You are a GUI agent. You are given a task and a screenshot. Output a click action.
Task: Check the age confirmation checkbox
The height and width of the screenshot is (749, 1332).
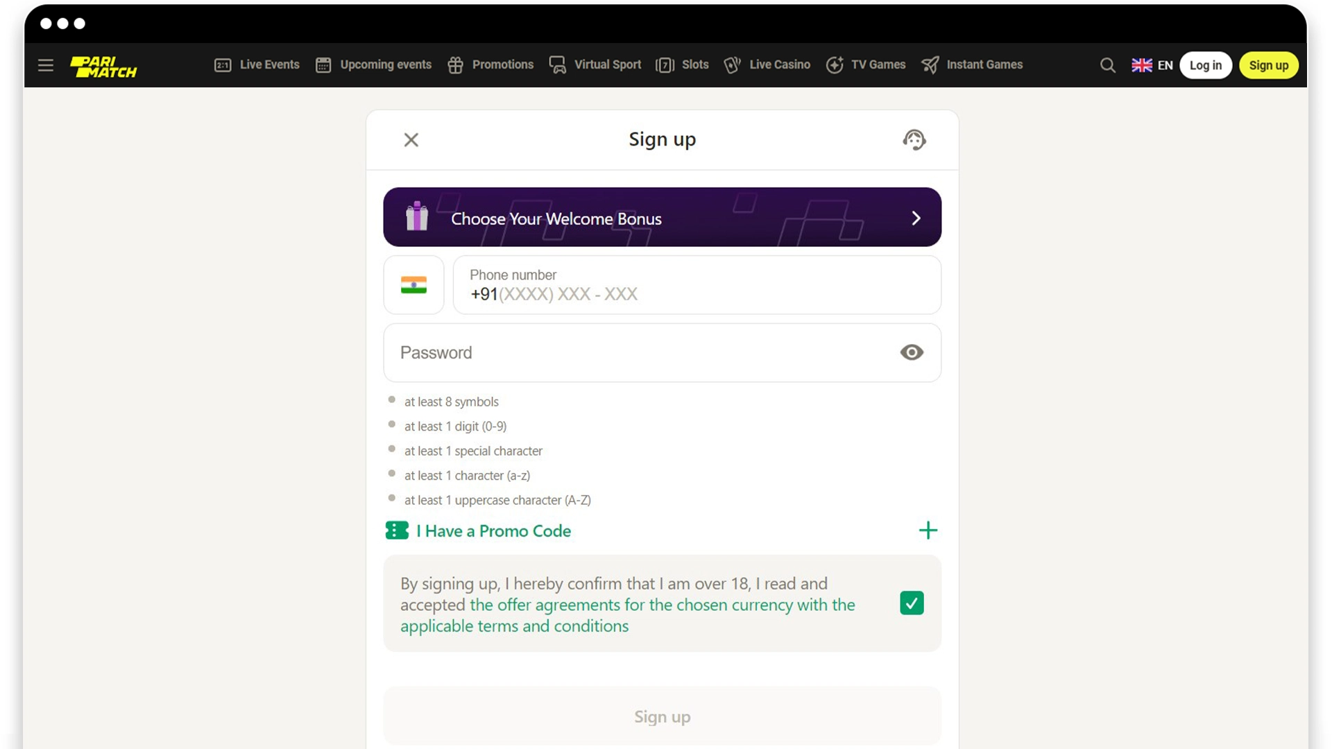pos(911,603)
